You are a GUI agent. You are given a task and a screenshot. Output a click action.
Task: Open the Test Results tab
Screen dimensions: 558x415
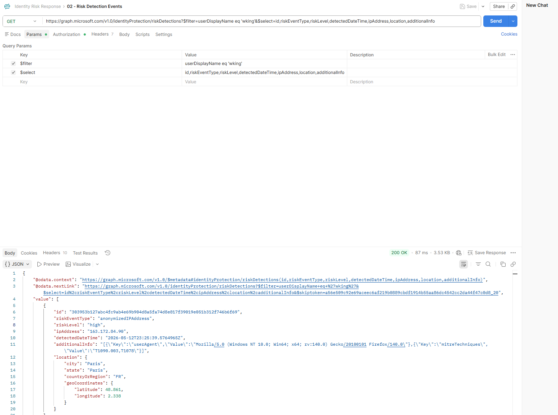85,253
